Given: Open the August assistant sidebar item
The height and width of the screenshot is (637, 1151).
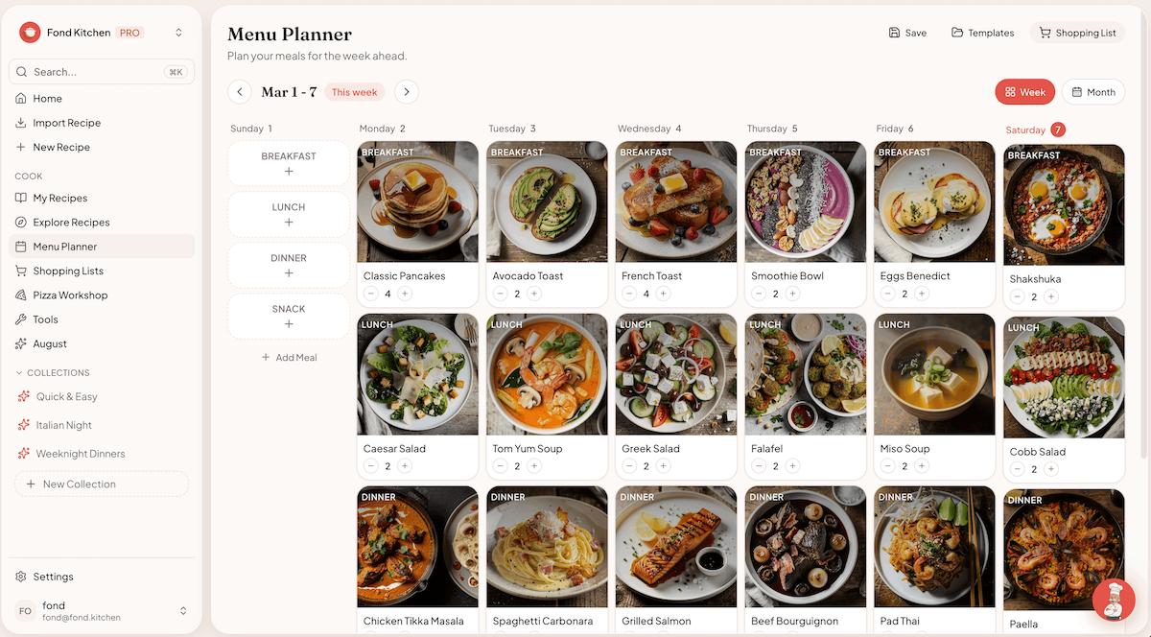Looking at the screenshot, I should tap(50, 343).
